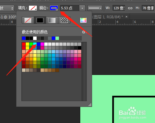This screenshot has width=155, height=123.
Task: Click the 填充 label
Action: coord(23,8)
